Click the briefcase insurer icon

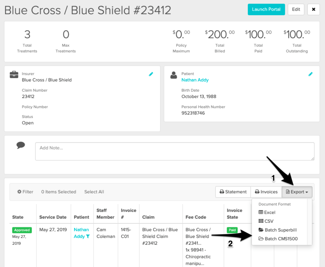(14, 74)
